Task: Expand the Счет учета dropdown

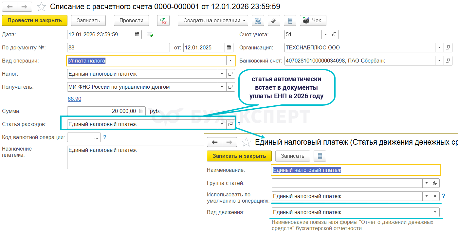Action: point(326,34)
